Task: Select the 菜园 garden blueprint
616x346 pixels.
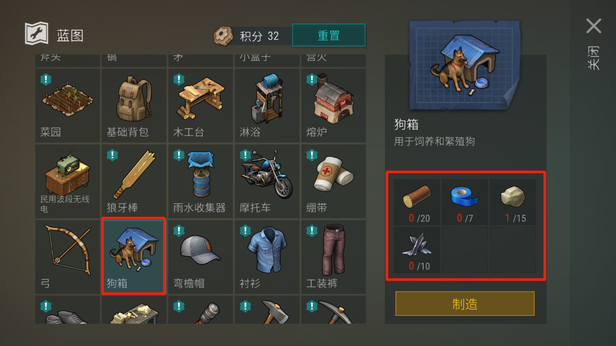Action: [x=68, y=106]
